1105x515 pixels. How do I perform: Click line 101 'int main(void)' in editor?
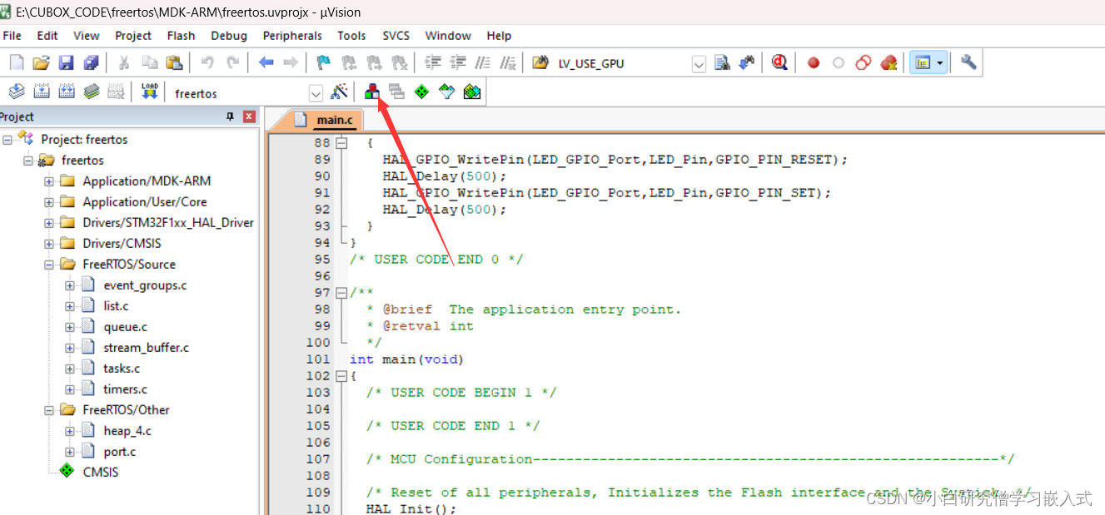click(x=406, y=359)
